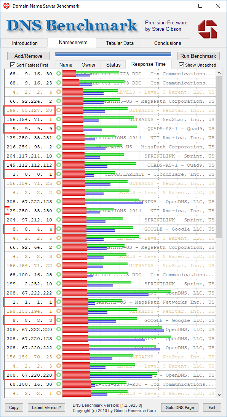Click the status circle beside 1.0.0.1
227x417 pixels.
[x=59, y=174]
